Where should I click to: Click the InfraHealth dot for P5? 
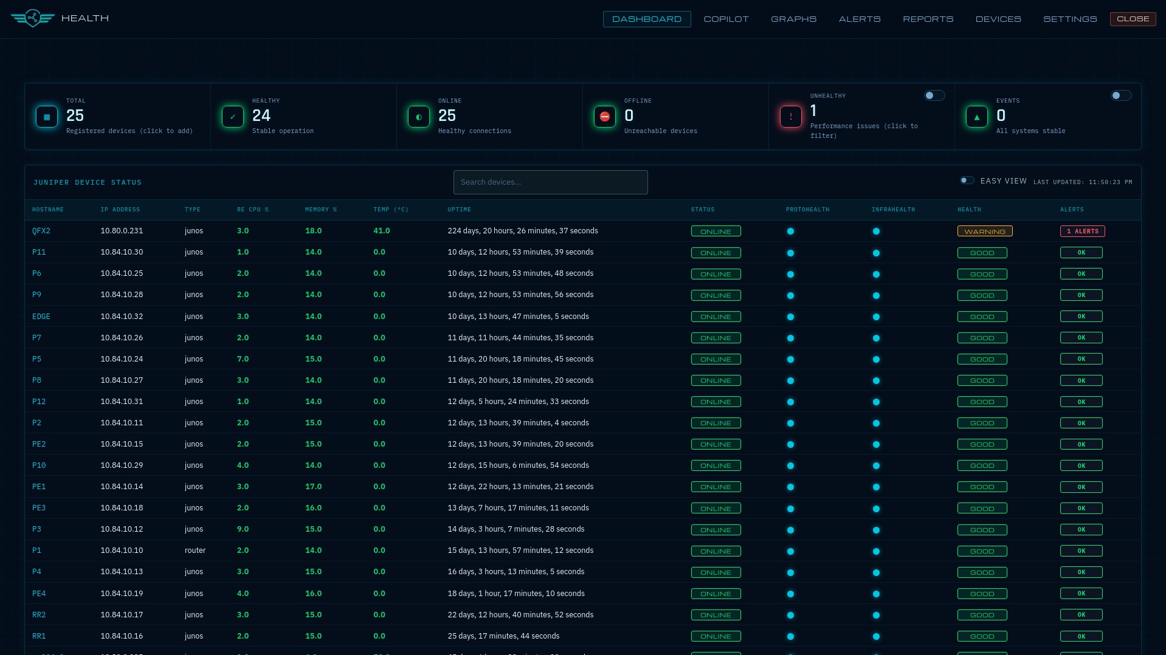click(876, 359)
